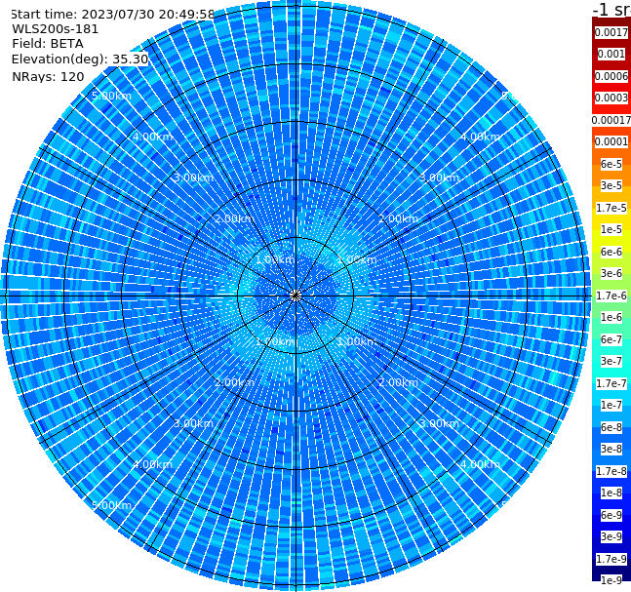The image size is (631, 592).
Task: Click the 1e-9 colorbar bottom label
Action: click(x=611, y=580)
